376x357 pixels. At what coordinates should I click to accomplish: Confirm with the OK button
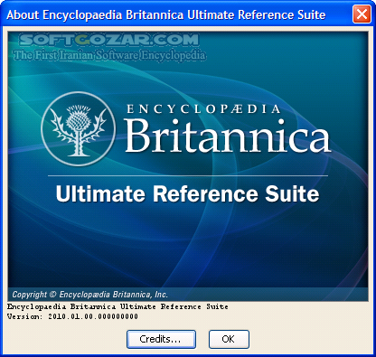(229, 339)
